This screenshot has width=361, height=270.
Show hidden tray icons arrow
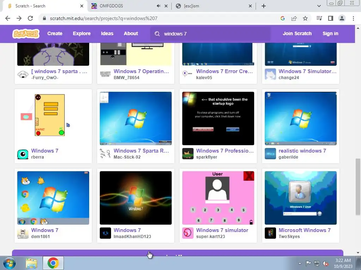[x=300, y=263]
